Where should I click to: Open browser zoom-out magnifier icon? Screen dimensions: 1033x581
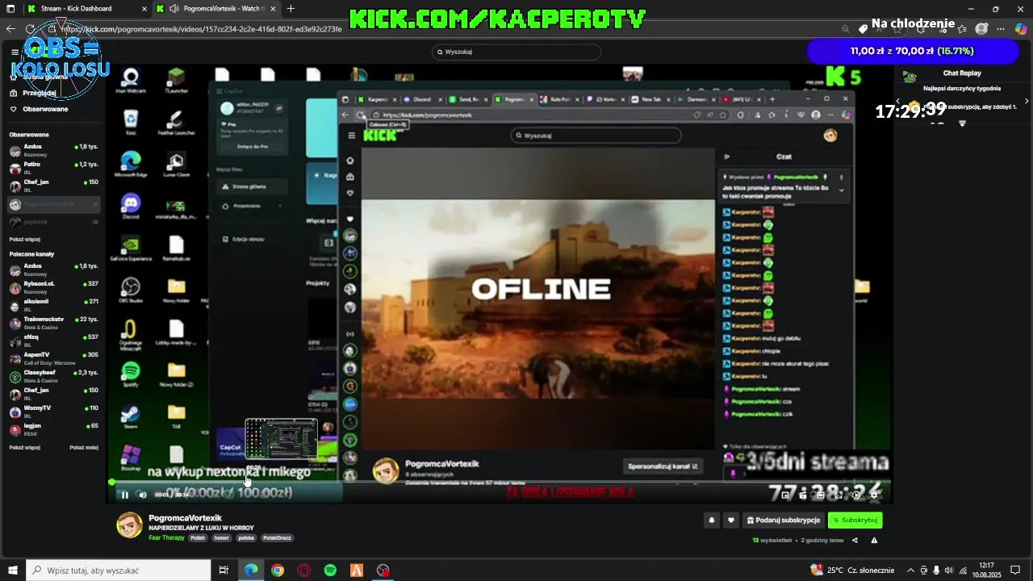845,28
